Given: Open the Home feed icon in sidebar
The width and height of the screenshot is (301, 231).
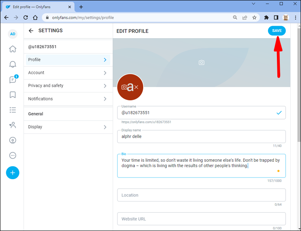Looking at the screenshot, I should (13, 49).
